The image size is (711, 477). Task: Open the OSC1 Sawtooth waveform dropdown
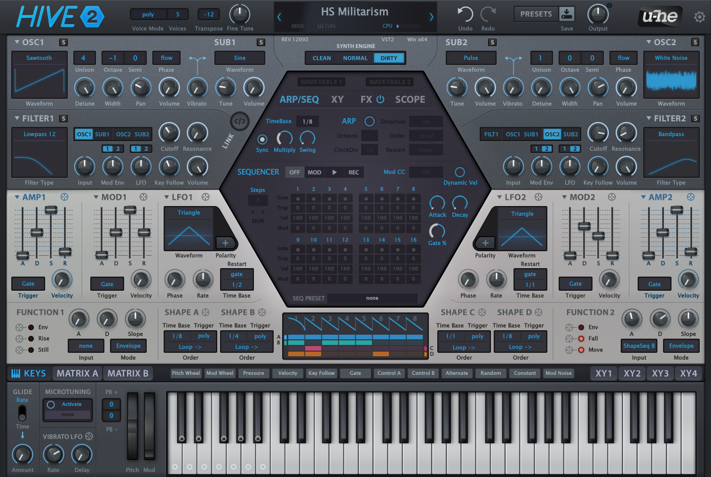[x=39, y=57]
